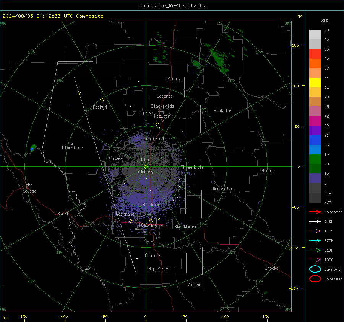Click the asterisk marker above Limestone
This screenshot has width=344, height=322.
72,144
